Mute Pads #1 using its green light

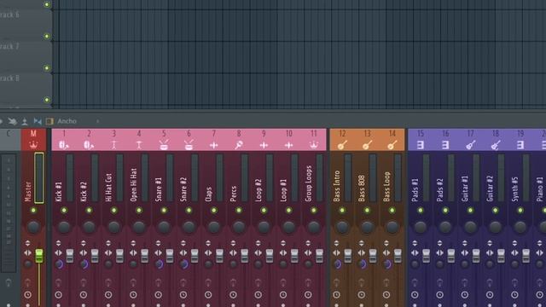coord(421,211)
